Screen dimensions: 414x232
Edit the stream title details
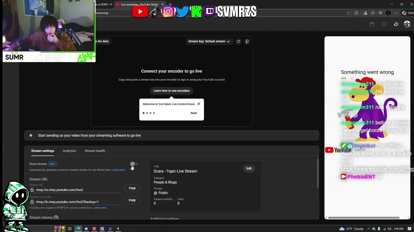(x=249, y=169)
